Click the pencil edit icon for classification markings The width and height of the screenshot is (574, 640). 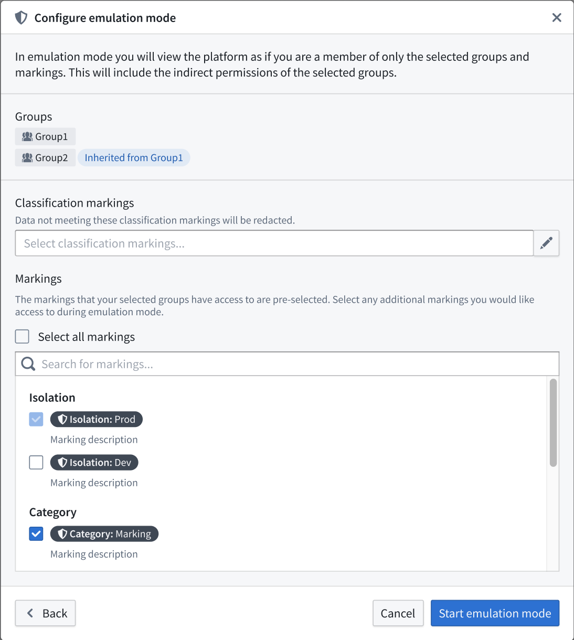[546, 243]
